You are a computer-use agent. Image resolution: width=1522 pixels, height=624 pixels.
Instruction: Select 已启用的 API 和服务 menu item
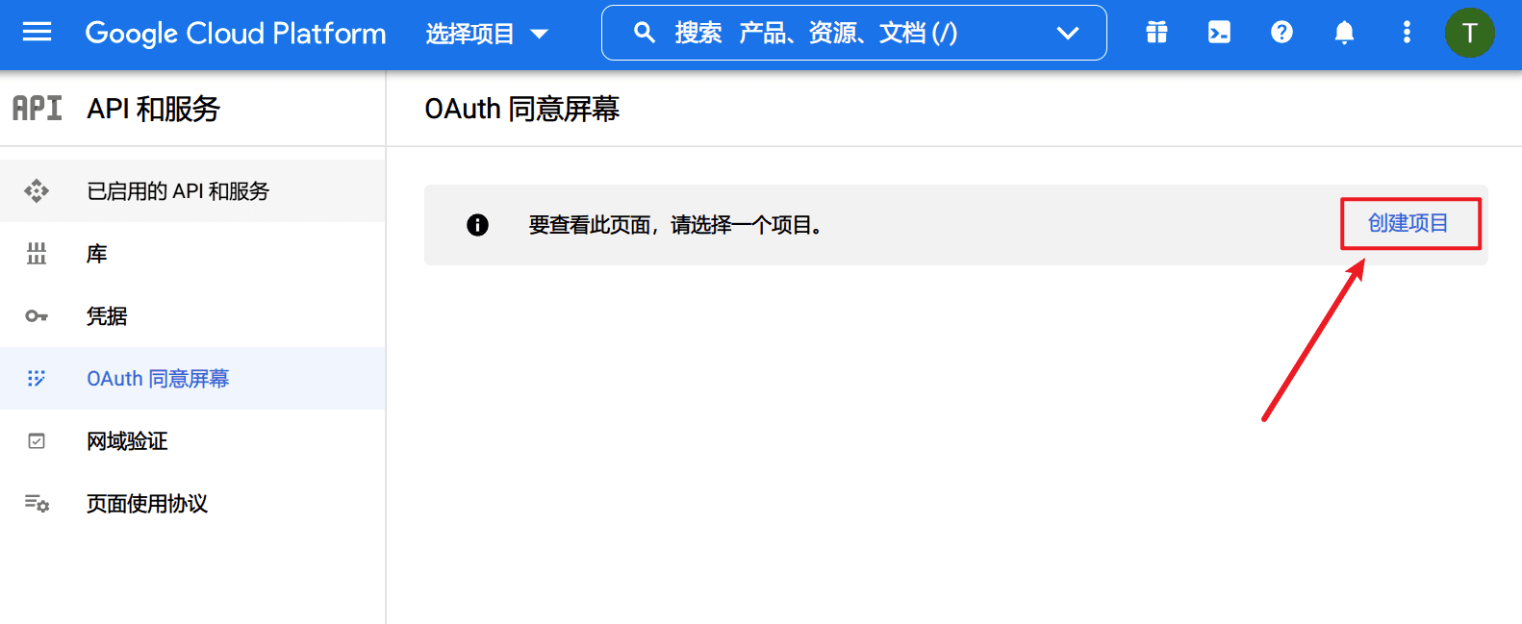[192, 191]
